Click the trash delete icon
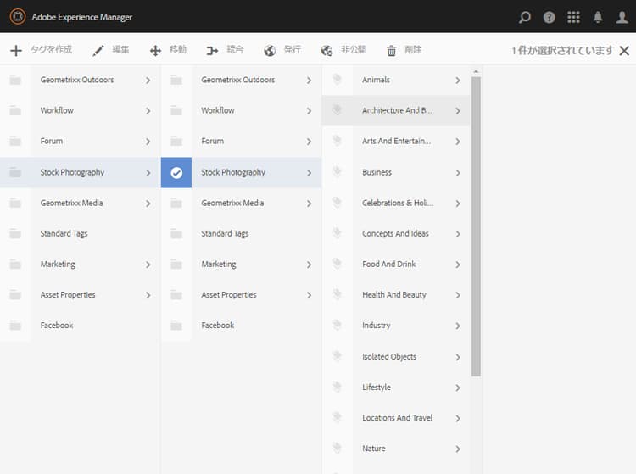The width and height of the screenshot is (636, 474). (391, 50)
